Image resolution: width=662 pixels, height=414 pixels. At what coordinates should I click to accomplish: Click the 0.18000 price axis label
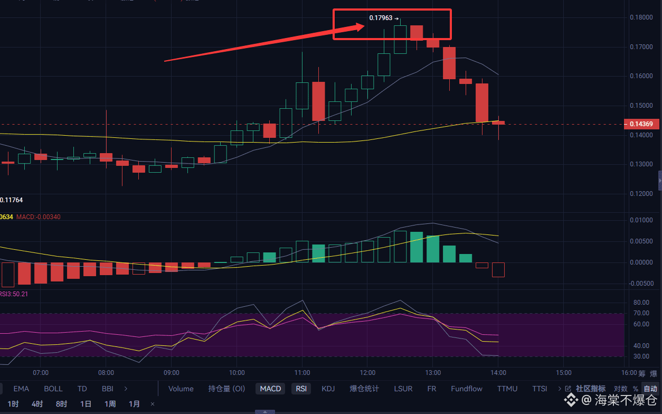tap(641, 17)
